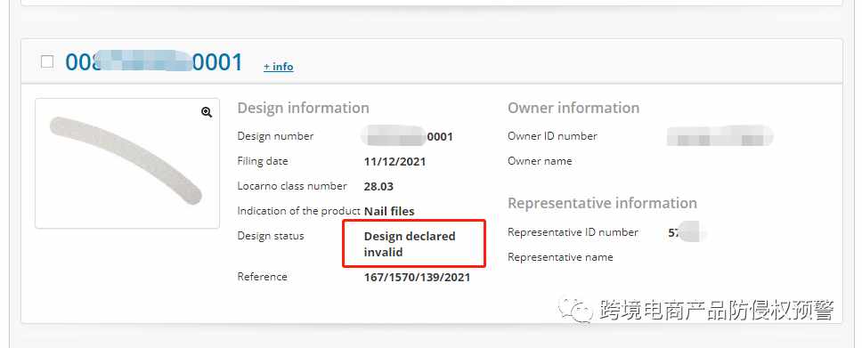Open the nail file design thumbnail
862x348 pixels.
[127, 163]
